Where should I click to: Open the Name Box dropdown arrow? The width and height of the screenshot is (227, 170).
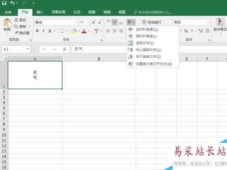point(28,49)
